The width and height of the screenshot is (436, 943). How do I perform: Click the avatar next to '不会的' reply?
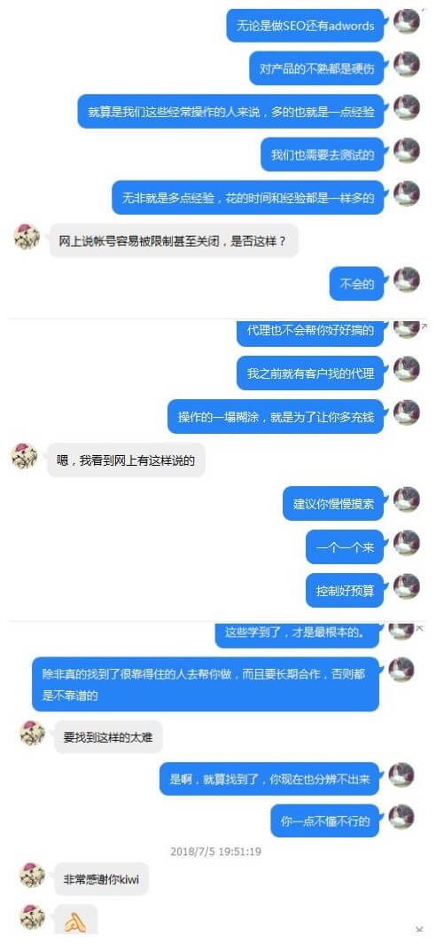pos(407,280)
